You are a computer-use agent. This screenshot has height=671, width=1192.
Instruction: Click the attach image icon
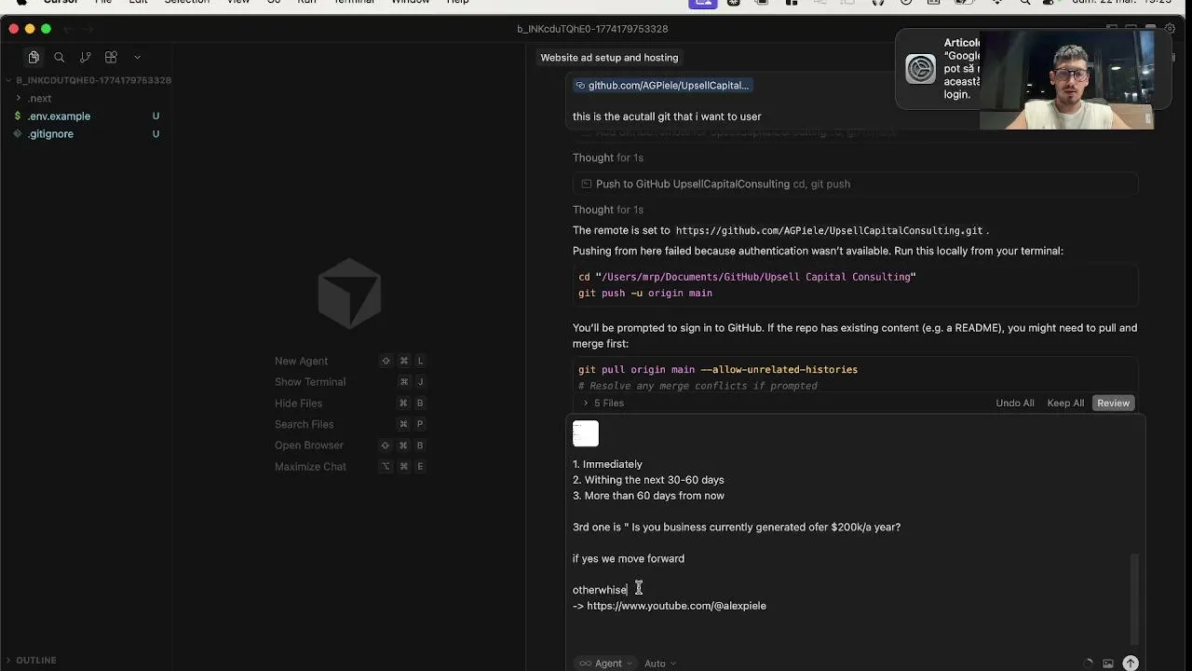1107,664
